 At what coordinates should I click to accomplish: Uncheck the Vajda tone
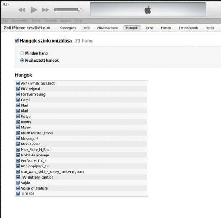click(x=18, y=183)
